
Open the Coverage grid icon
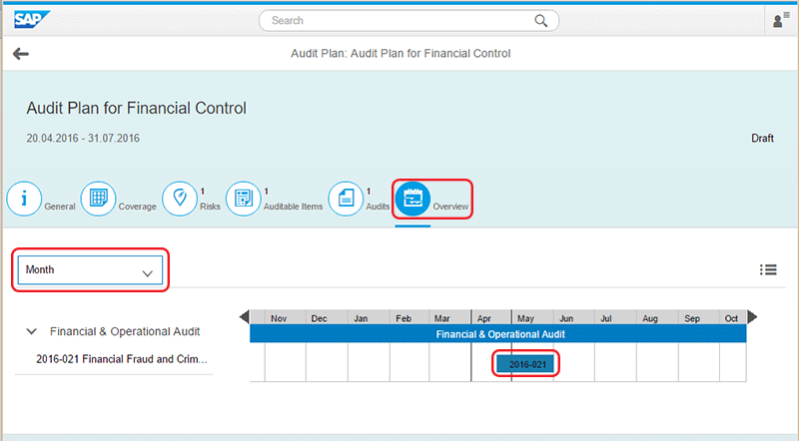click(x=98, y=199)
